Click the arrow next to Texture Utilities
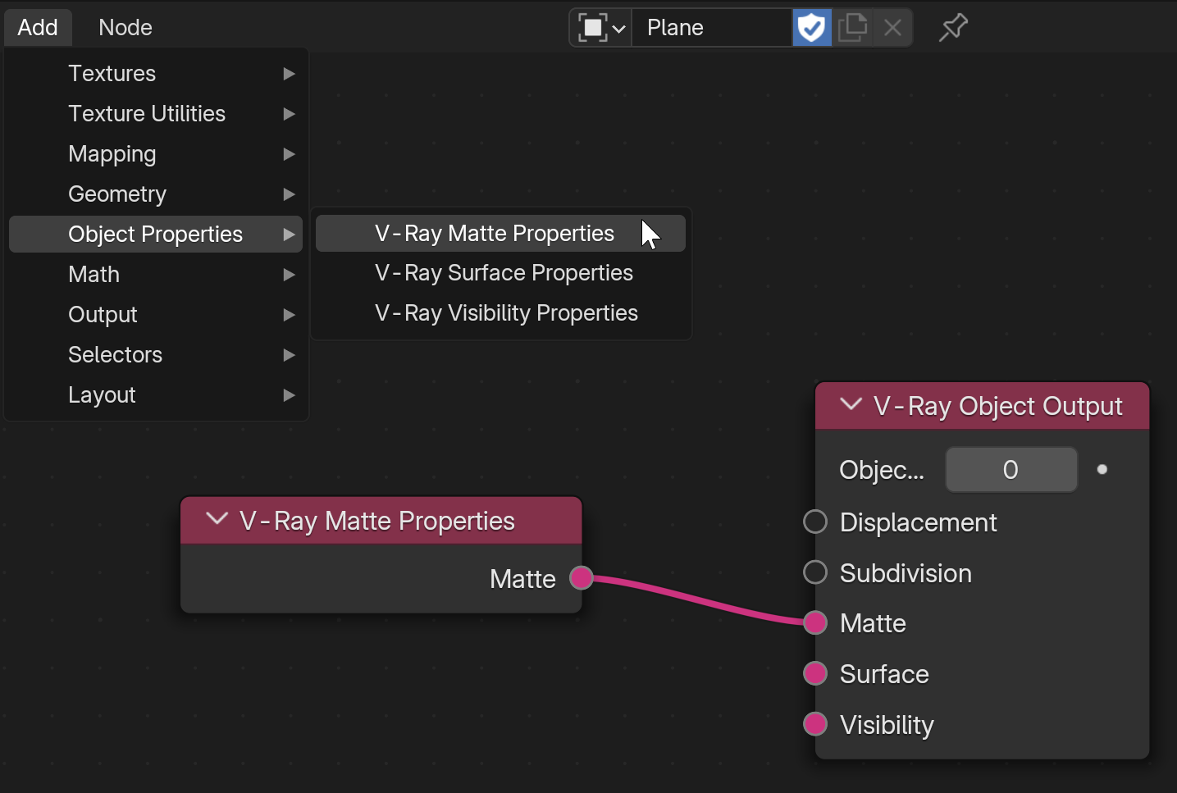 pos(289,114)
